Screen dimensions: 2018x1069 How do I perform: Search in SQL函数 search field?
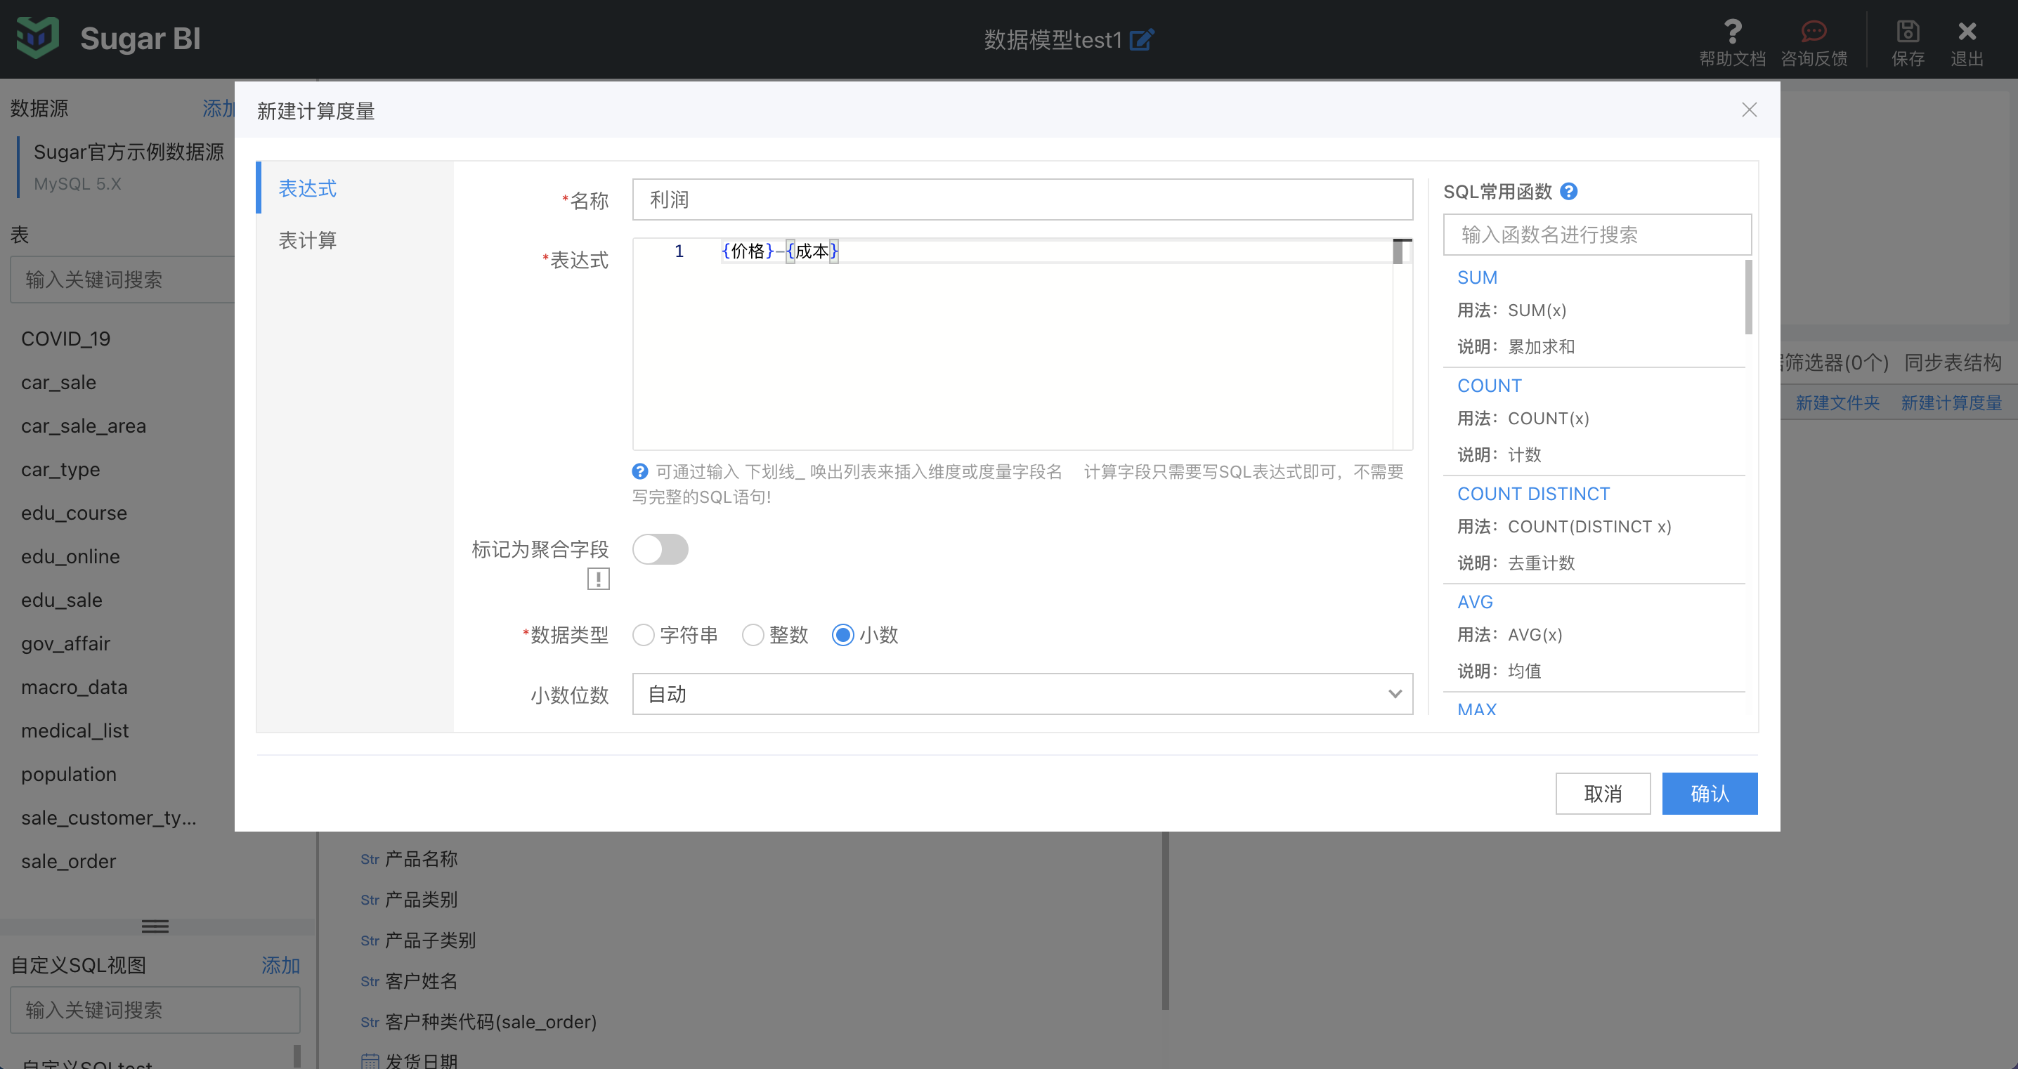[x=1599, y=234]
